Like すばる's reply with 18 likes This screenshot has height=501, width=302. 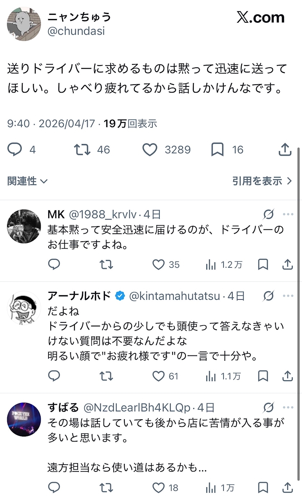coord(158,488)
